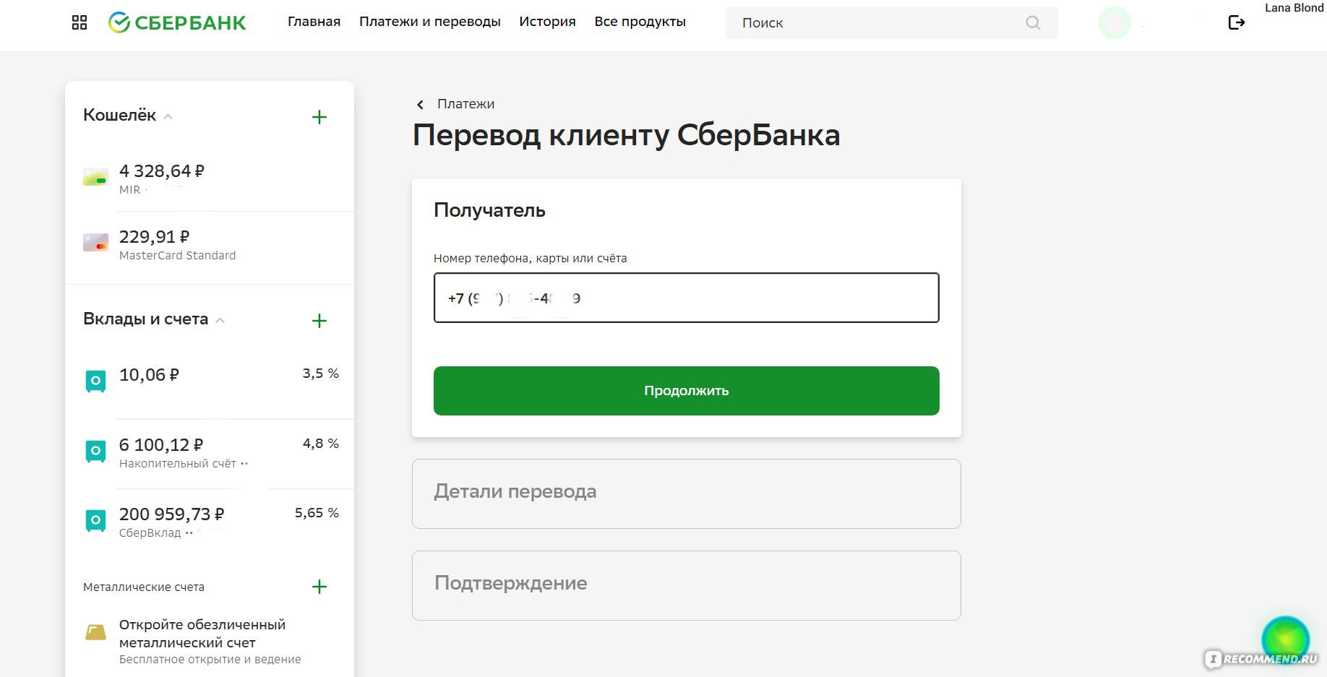The image size is (1327, 677).
Task: Click the Платежи breadcrumb link
Action: 465,104
